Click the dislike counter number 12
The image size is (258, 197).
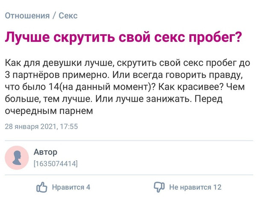point(217,187)
